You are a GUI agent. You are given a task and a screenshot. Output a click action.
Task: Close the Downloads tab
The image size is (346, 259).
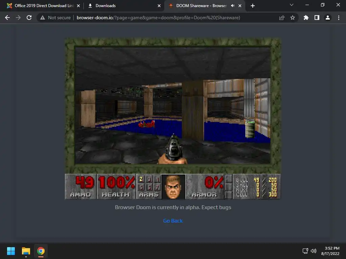click(159, 6)
